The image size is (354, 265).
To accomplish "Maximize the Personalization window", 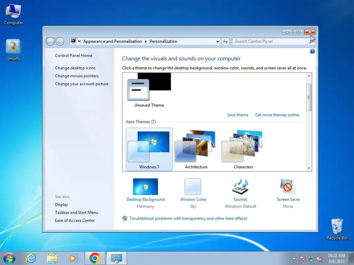I will point(298,32).
